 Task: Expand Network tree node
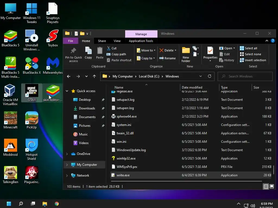tap(67, 175)
